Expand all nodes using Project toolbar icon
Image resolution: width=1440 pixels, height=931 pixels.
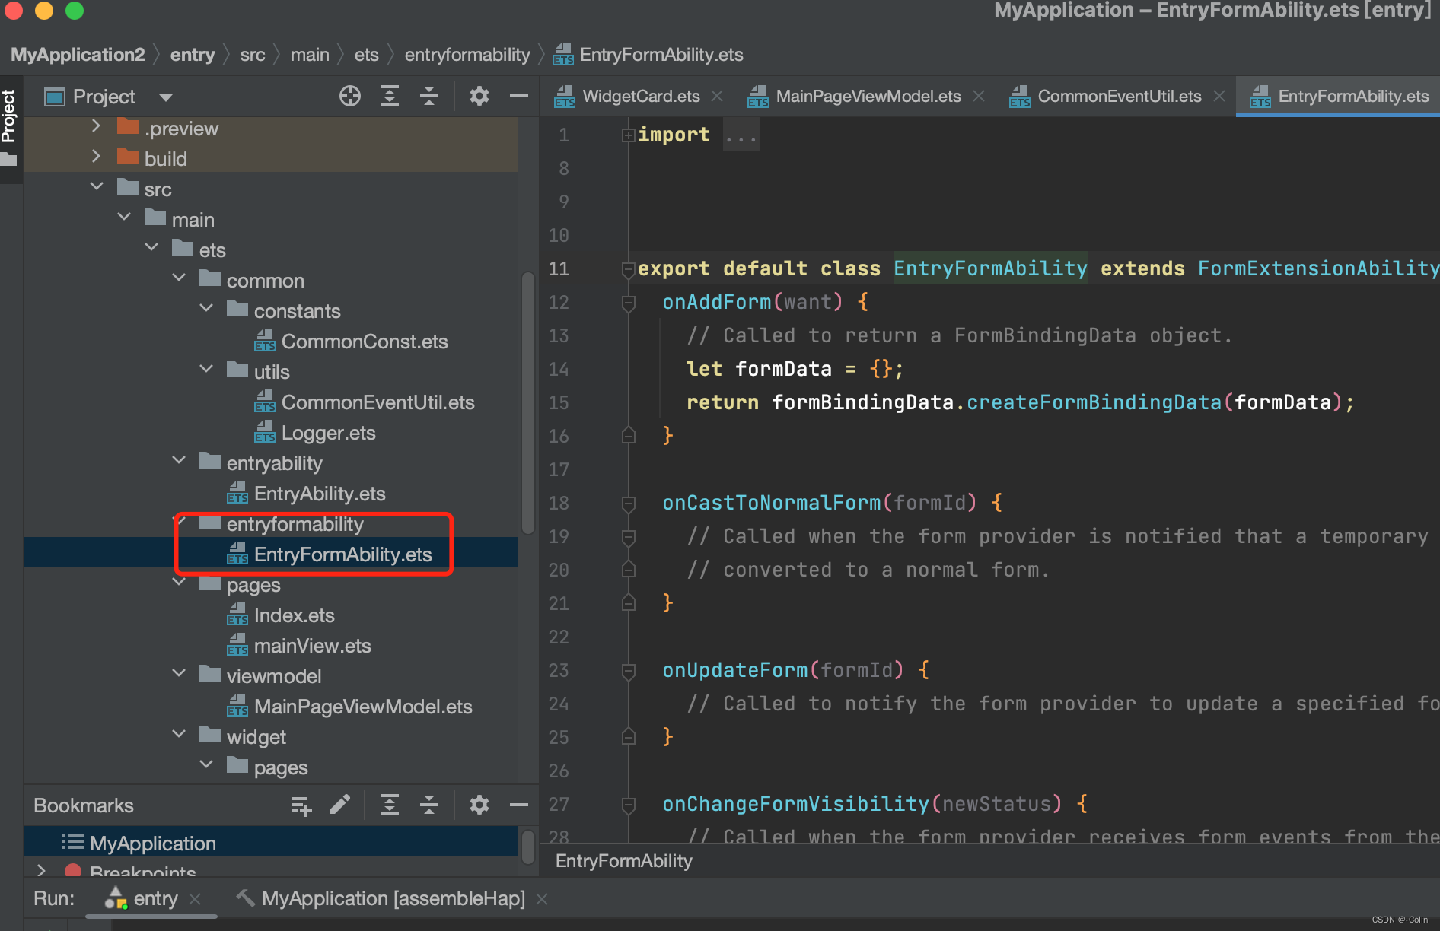tap(390, 96)
